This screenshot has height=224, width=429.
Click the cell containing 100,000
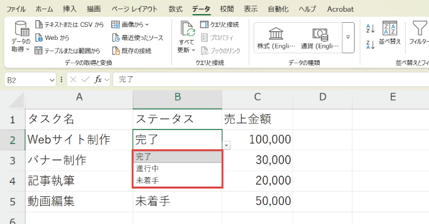(x=257, y=140)
